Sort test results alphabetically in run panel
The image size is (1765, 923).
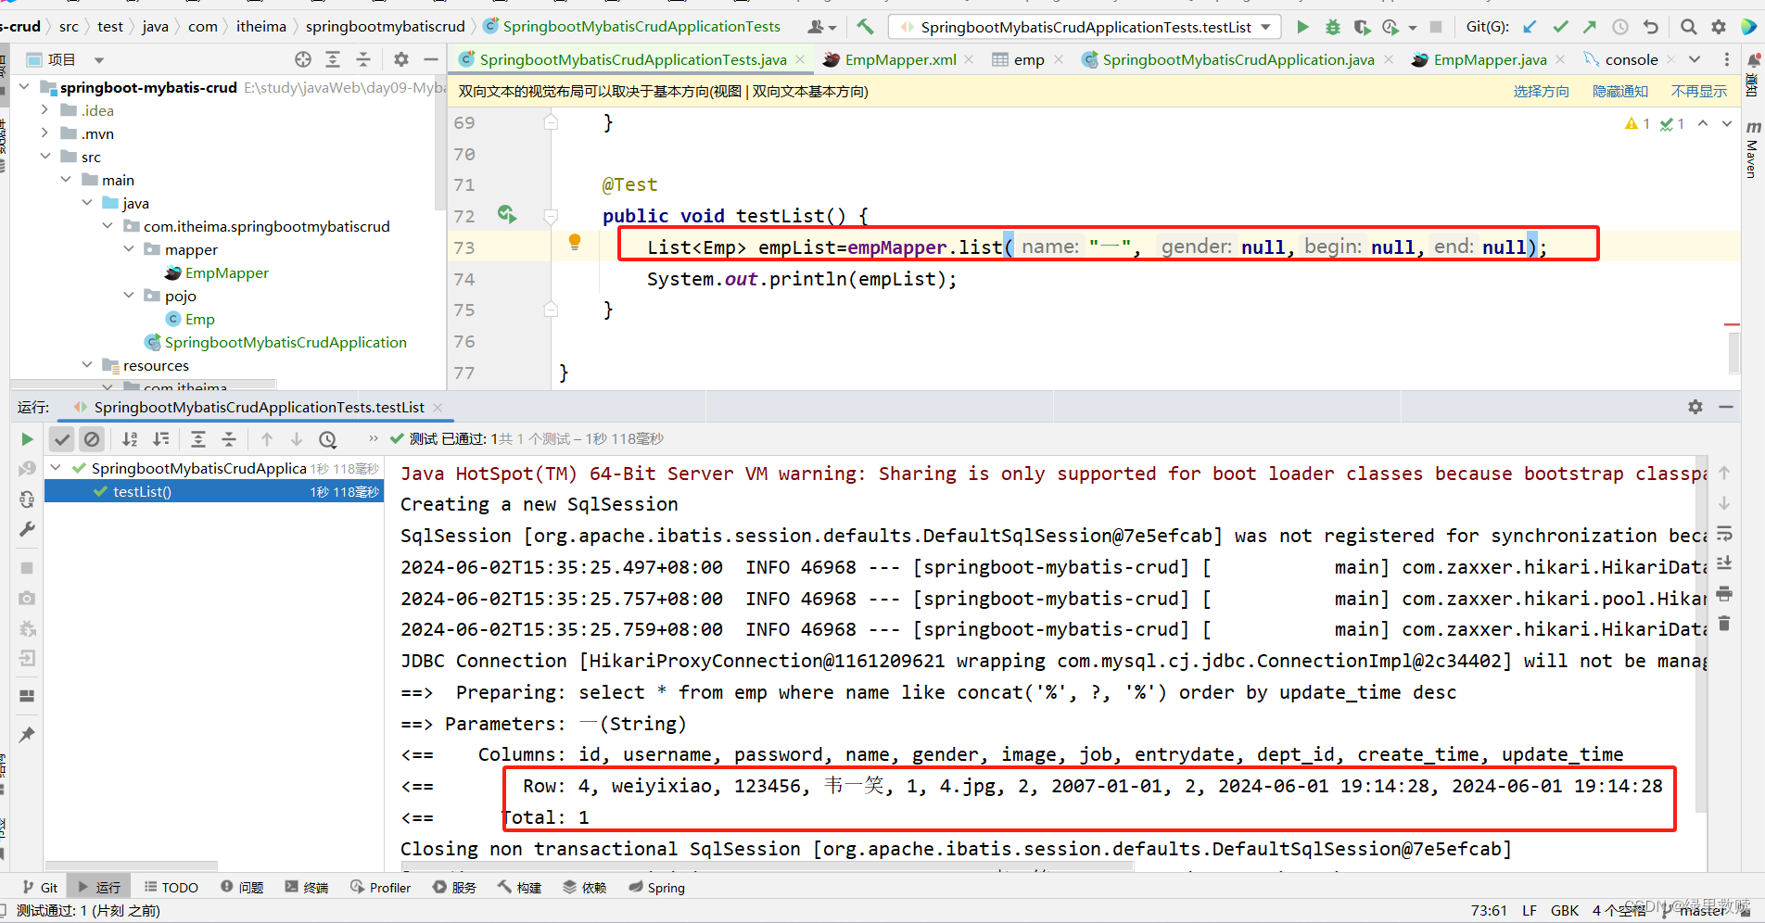click(x=129, y=438)
